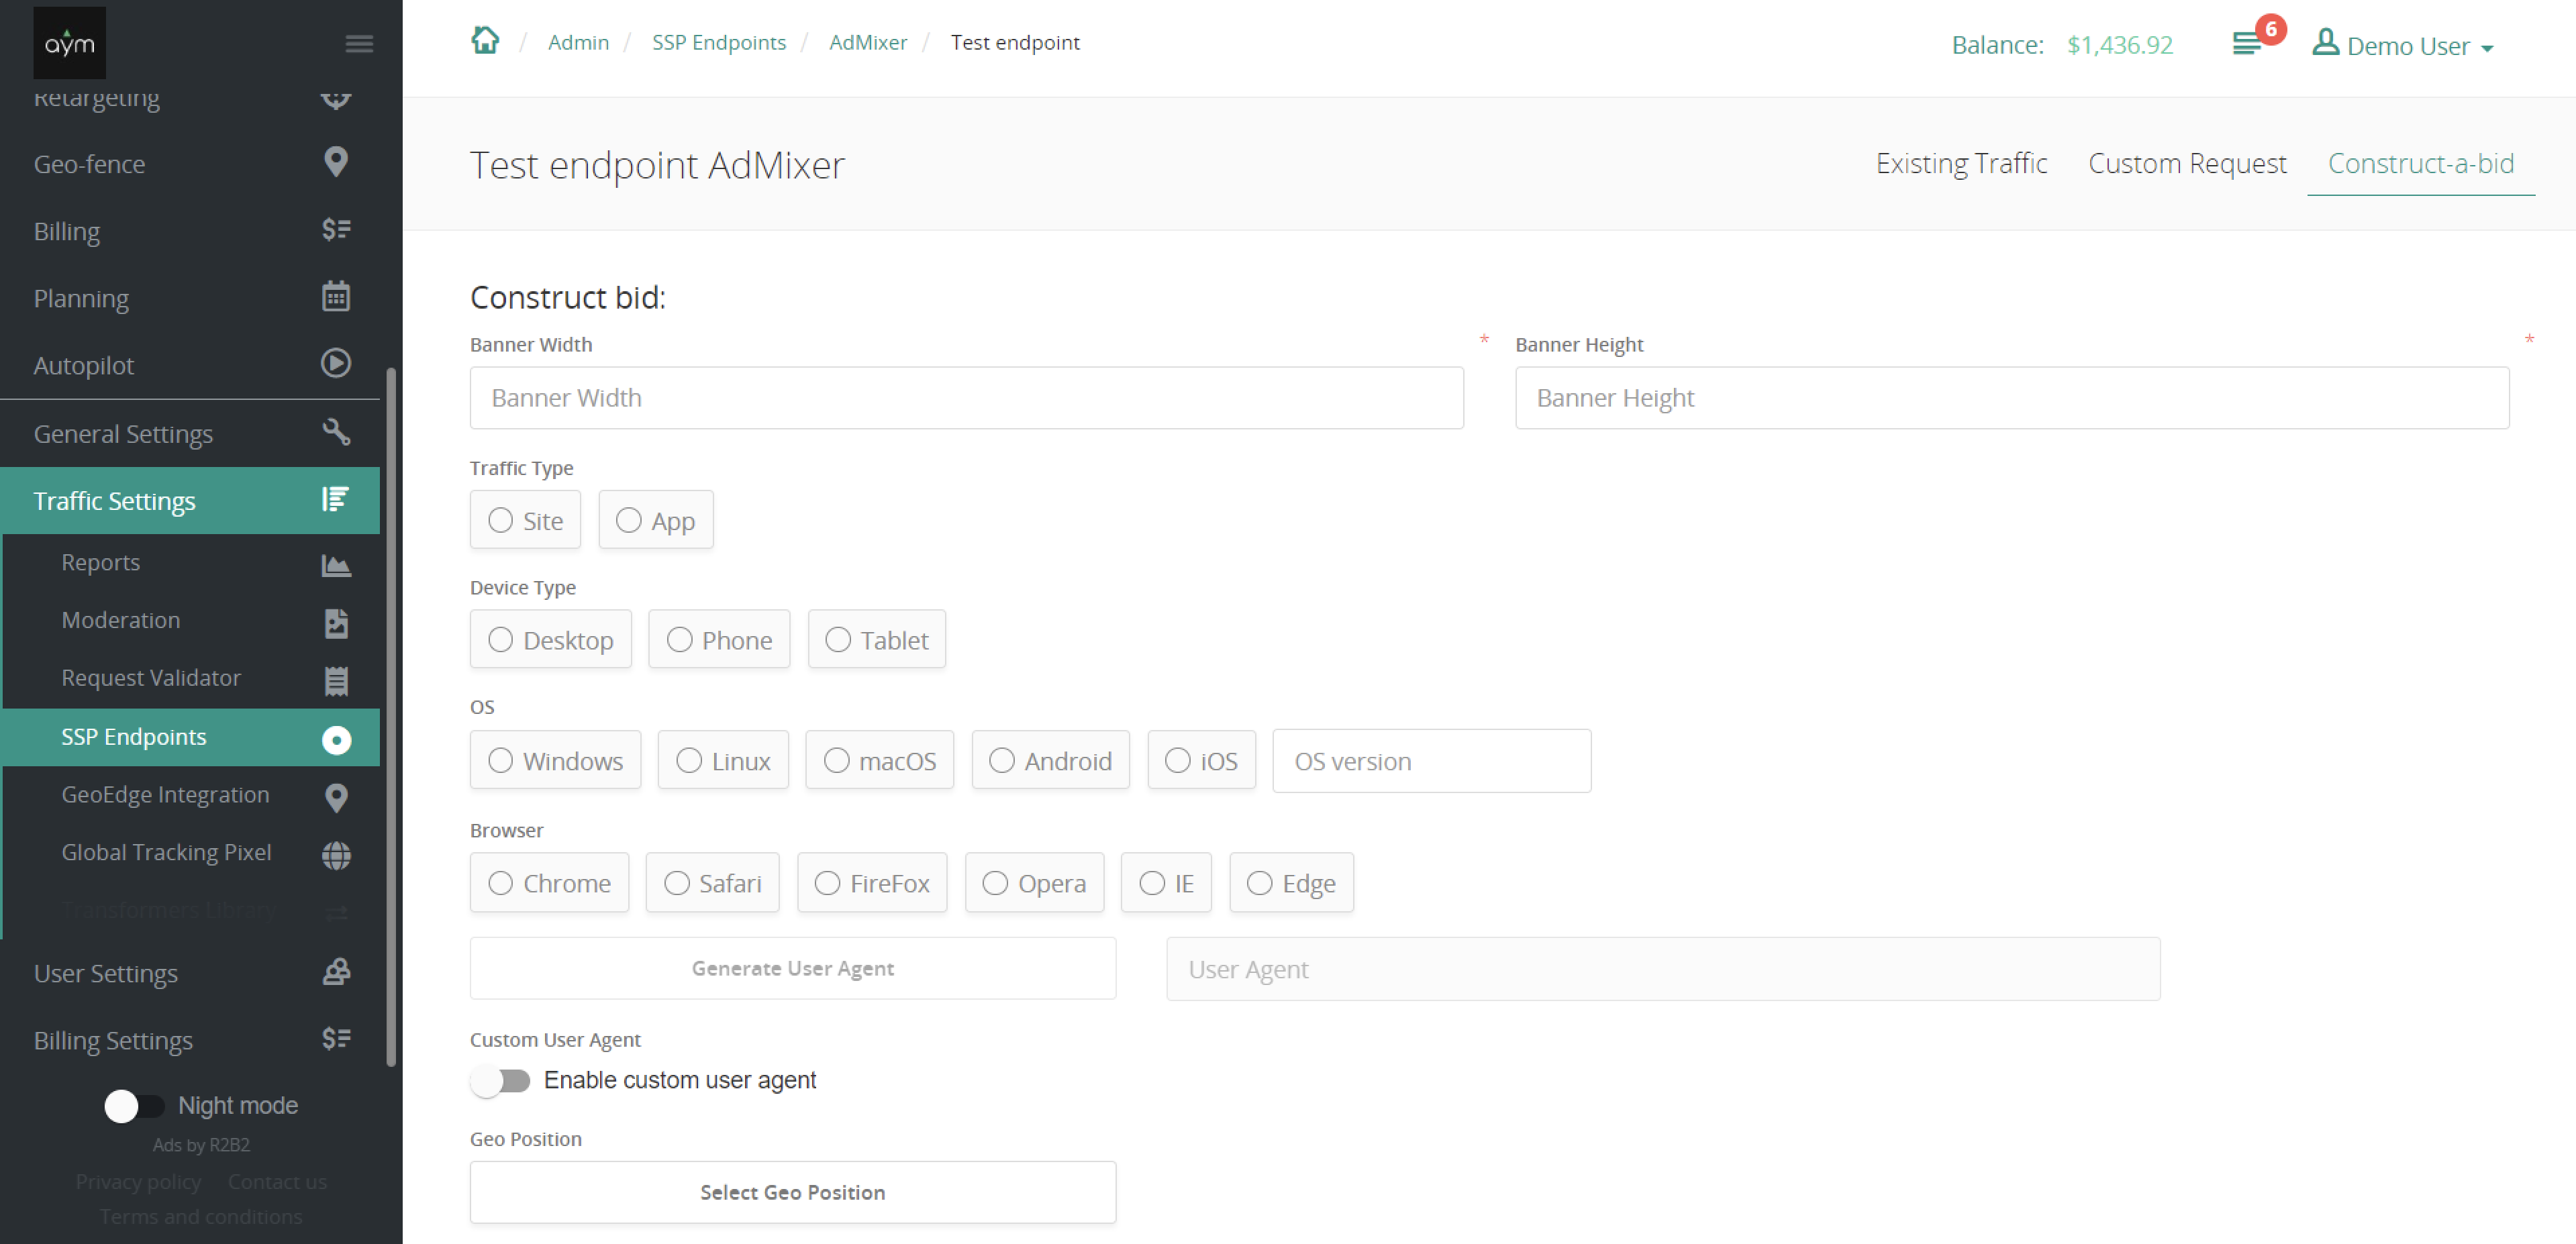Click the Billing Settings dollar icon

[x=336, y=1038]
